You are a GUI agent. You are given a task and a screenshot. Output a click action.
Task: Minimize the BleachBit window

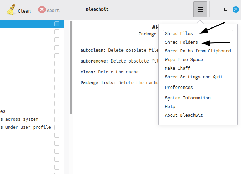coord(216,9)
